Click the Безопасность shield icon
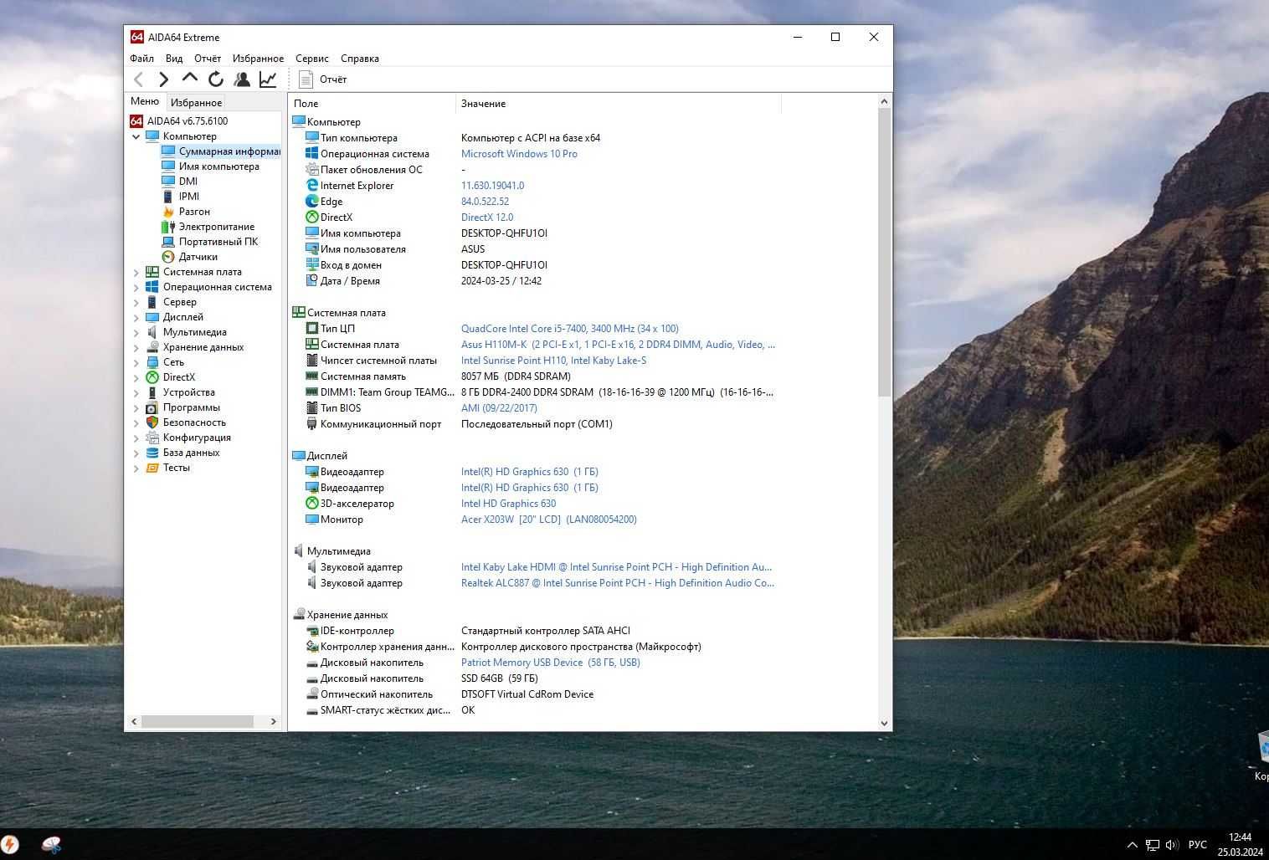This screenshot has width=1269, height=860. [152, 422]
